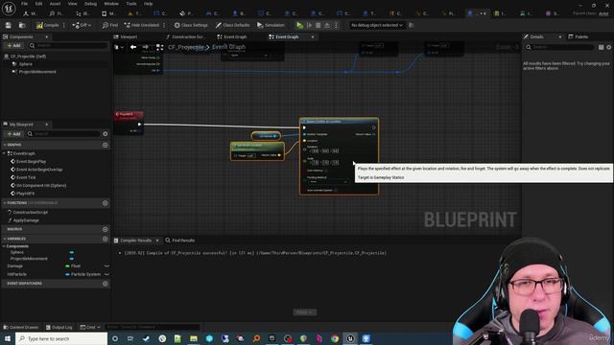The image size is (614, 345).
Task: Select the ProjectileMovement component in Components tree
Action: [x=37, y=72]
